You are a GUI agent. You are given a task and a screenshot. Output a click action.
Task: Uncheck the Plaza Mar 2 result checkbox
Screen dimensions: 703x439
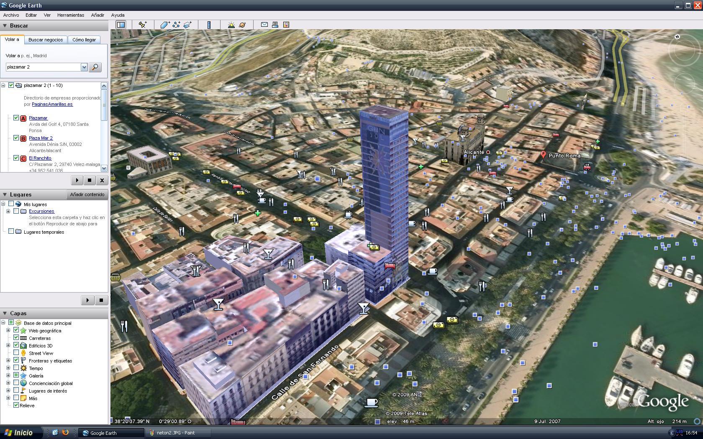click(x=16, y=138)
